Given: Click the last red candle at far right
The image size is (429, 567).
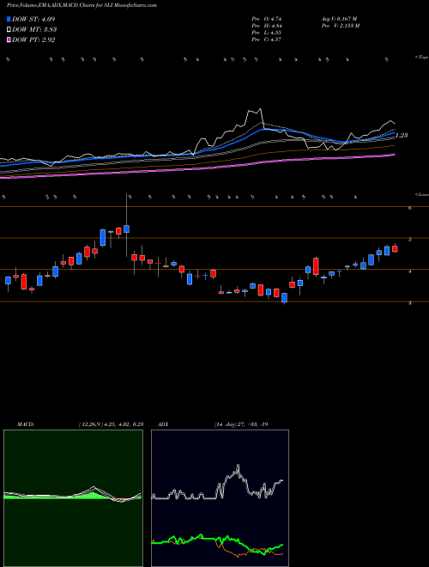Looking at the screenshot, I should click(x=395, y=249).
